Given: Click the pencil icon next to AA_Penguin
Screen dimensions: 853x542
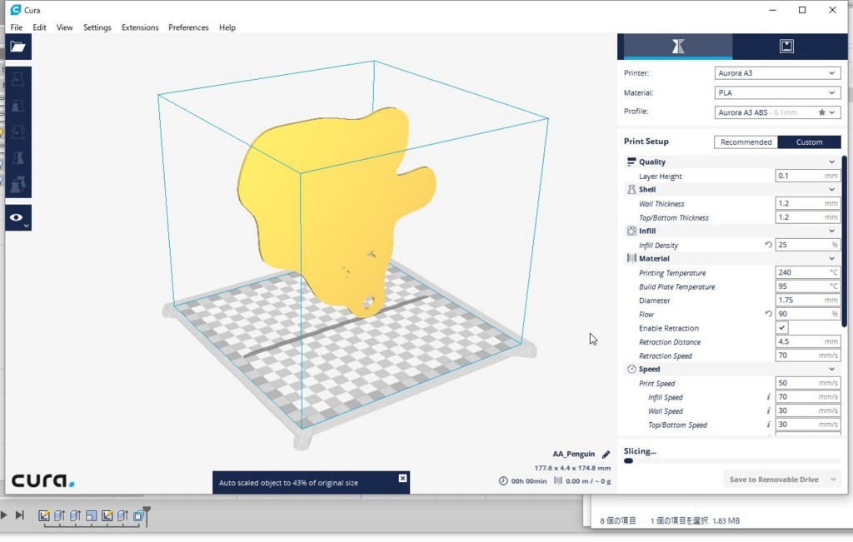Looking at the screenshot, I should 606,455.
